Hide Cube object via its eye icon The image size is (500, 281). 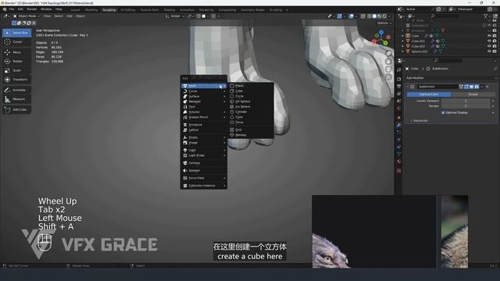click(x=490, y=36)
